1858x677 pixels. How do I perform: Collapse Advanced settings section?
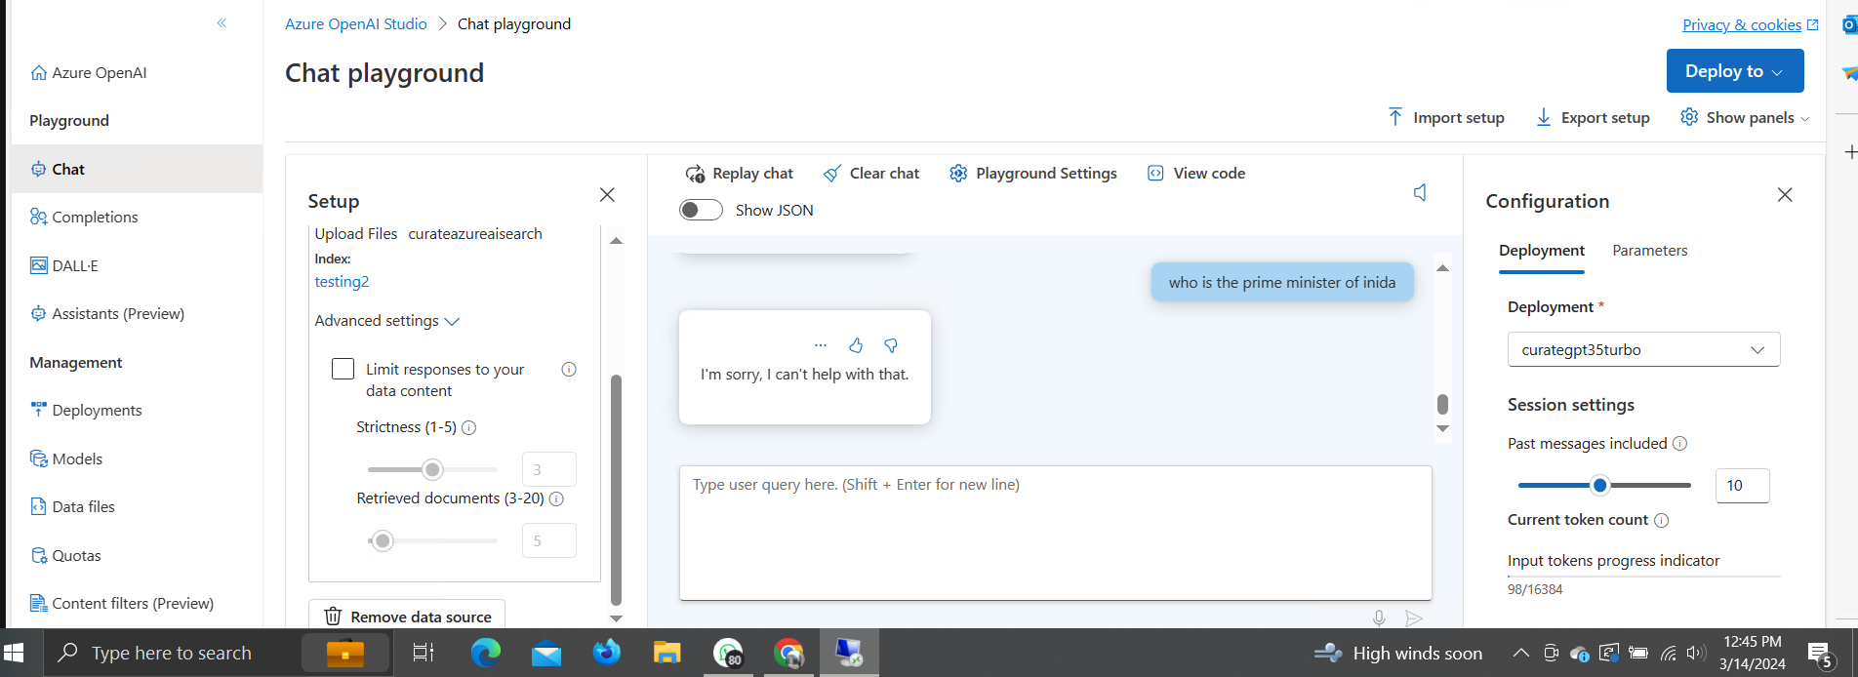pos(386,320)
